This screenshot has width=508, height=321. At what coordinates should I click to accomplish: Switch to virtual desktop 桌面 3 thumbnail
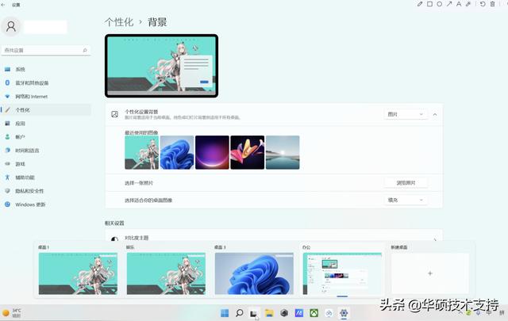click(x=254, y=273)
